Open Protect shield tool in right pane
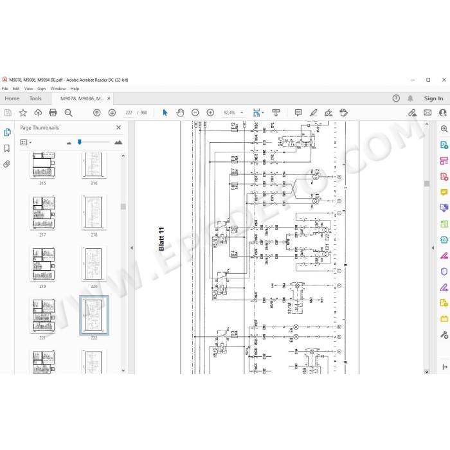This screenshot has height=450, width=450. (x=444, y=271)
